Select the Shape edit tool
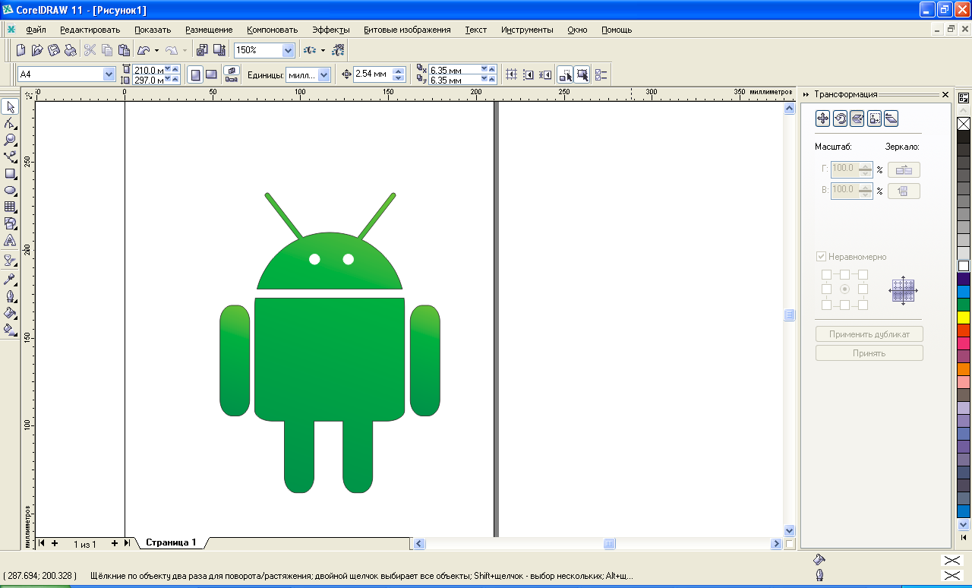 tap(10, 123)
